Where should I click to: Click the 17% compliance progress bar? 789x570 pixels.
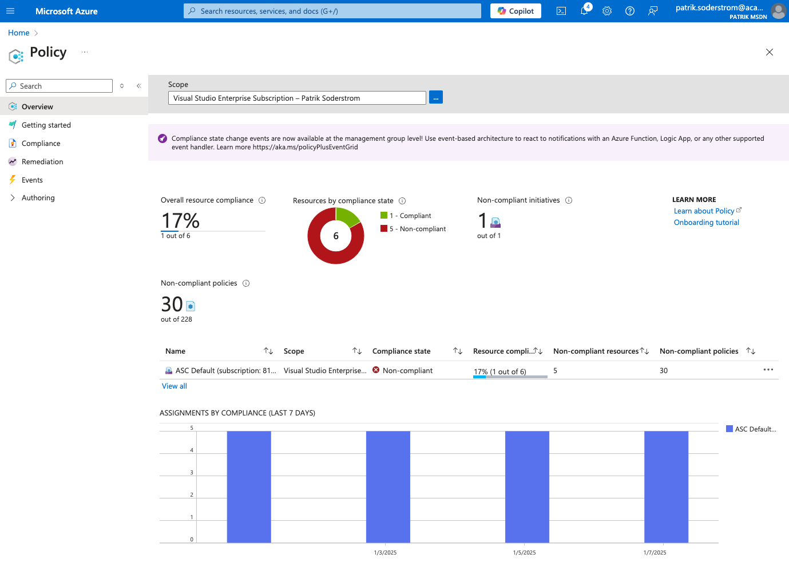(x=510, y=377)
